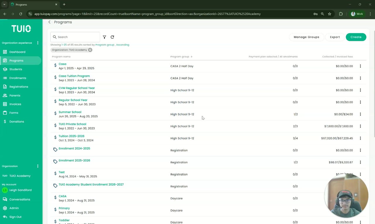Open TUIO Academy Student Enrollment 2026-2027 link

click(x=91, y=184)
